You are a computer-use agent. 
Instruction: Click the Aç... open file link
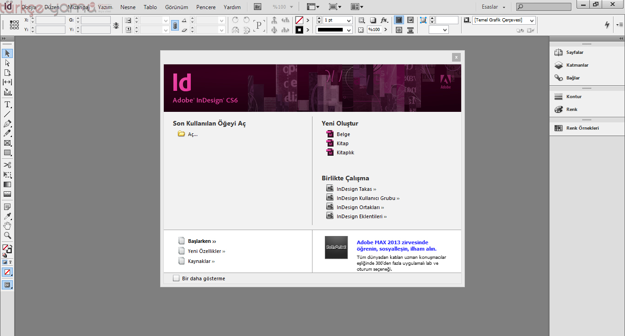(193, 134)
